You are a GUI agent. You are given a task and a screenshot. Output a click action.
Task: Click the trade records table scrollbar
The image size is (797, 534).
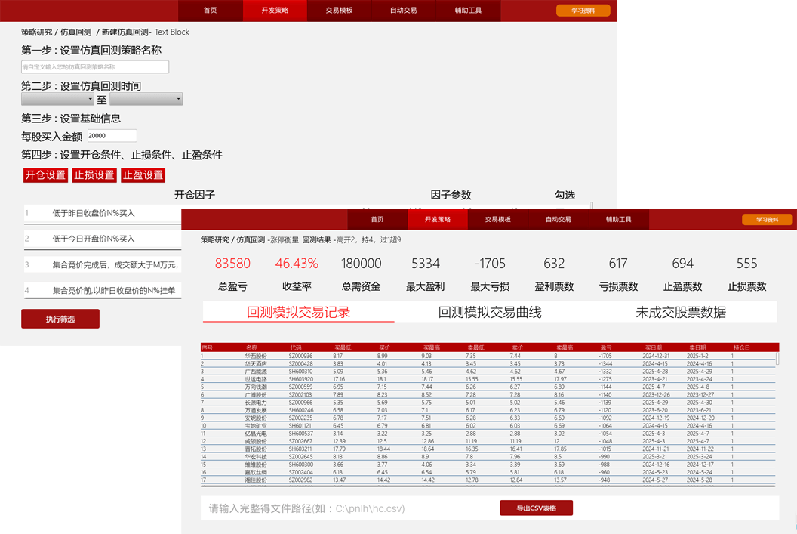pos(778,359)
